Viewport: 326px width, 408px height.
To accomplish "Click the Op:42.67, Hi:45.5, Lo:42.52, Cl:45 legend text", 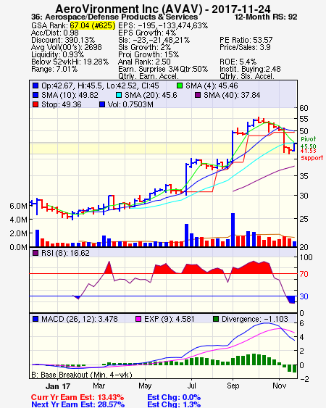I will (x=100, y=86).
